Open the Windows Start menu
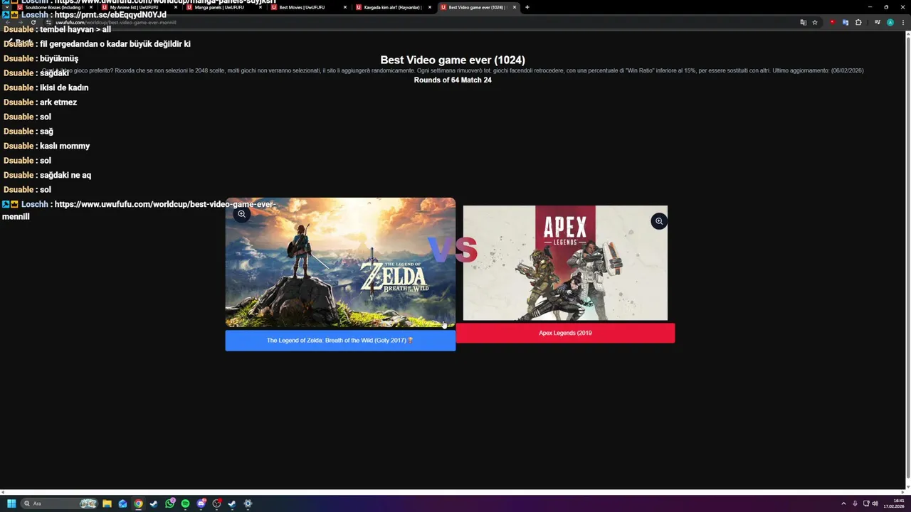 click(x=11, y=503)
